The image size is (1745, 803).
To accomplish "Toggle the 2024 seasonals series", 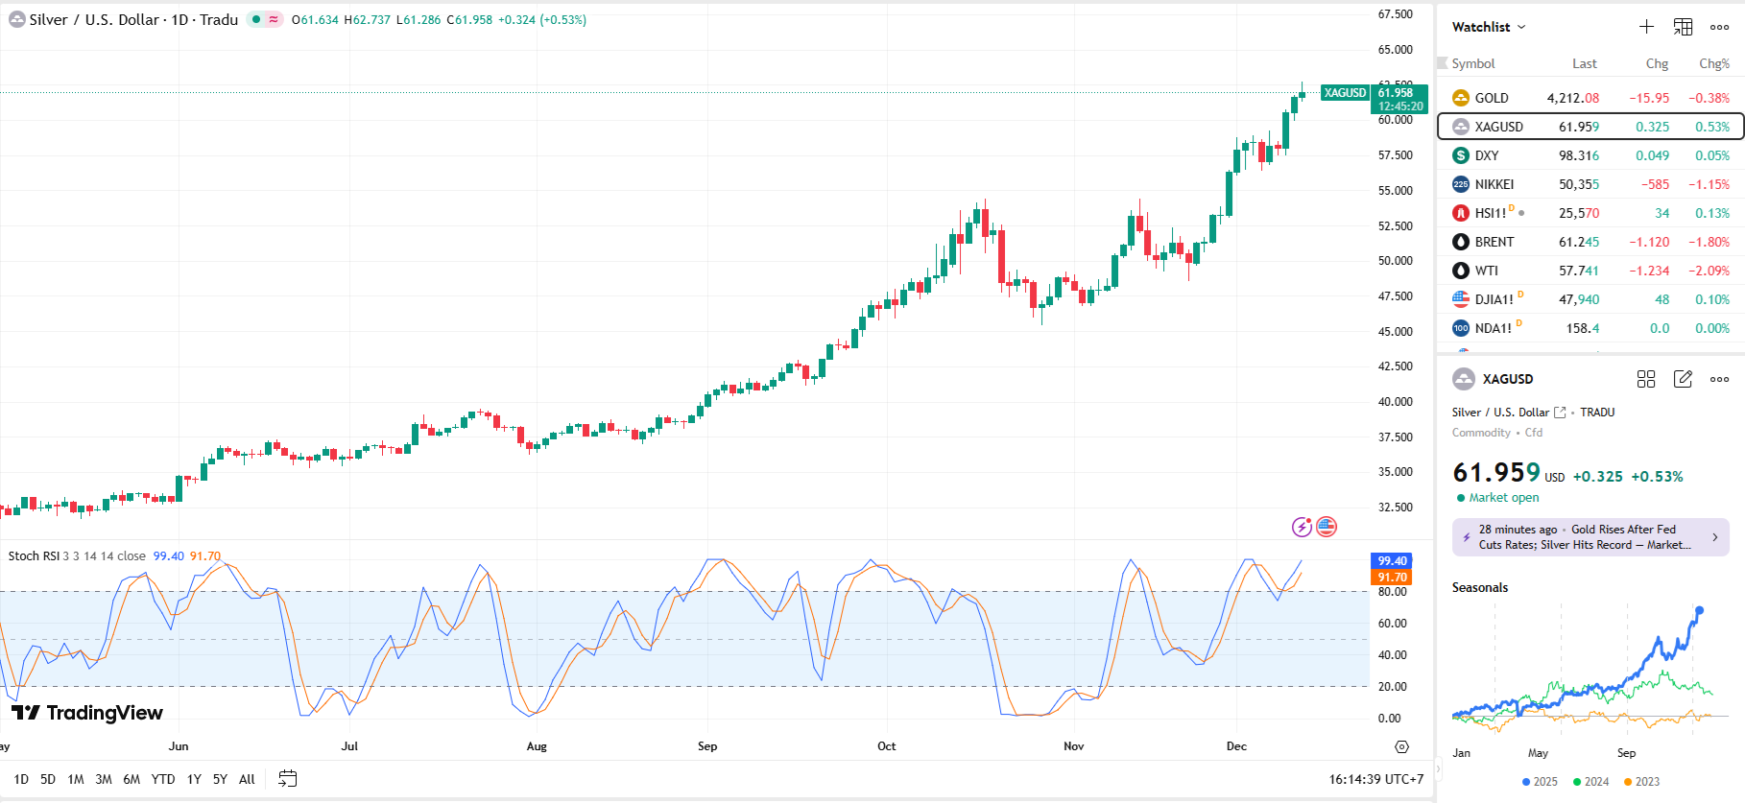I will (x=1590, y=782).
